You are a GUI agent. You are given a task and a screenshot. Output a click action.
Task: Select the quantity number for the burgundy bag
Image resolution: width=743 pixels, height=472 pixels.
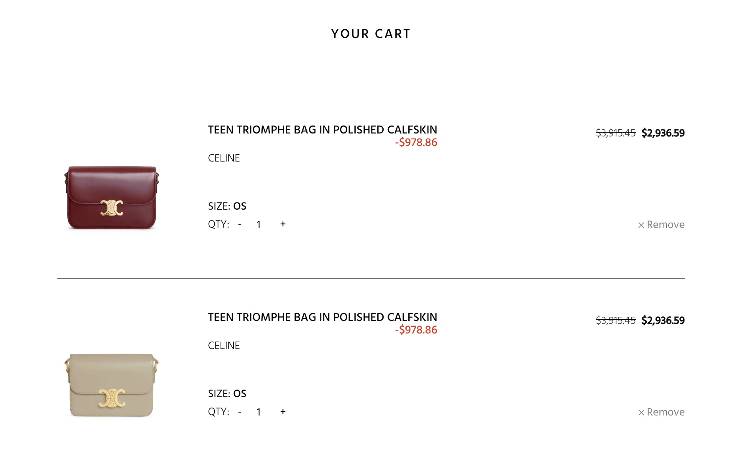(x=259, y=225)
